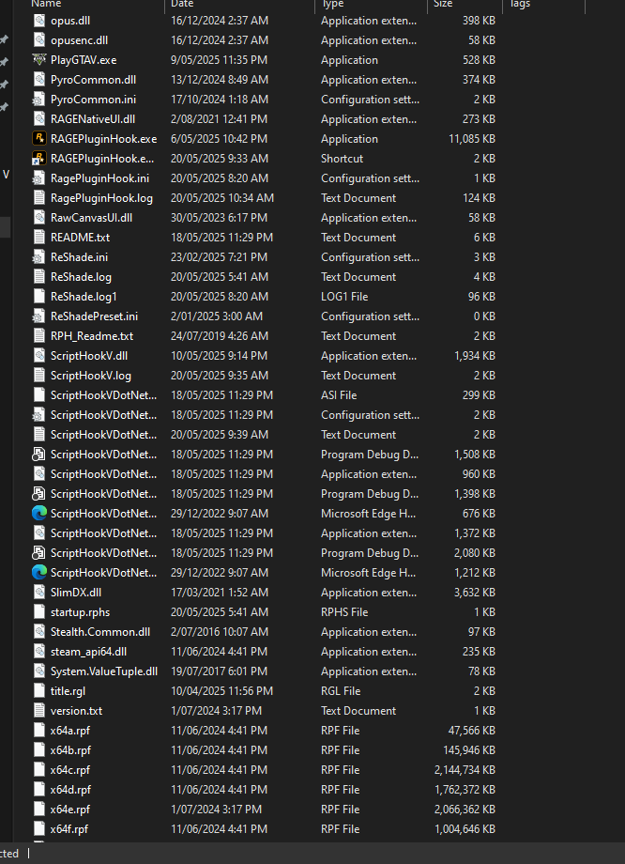The image size is (625, 864).
Task: Click the 9/05/2025 11:35 PM date cell
Action: (221, 60)
